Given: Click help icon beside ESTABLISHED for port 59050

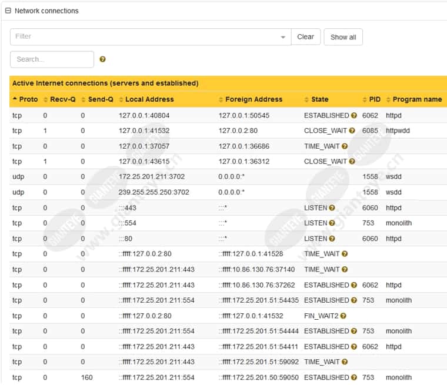Looking at the screenshot, I should coord(354,377).
